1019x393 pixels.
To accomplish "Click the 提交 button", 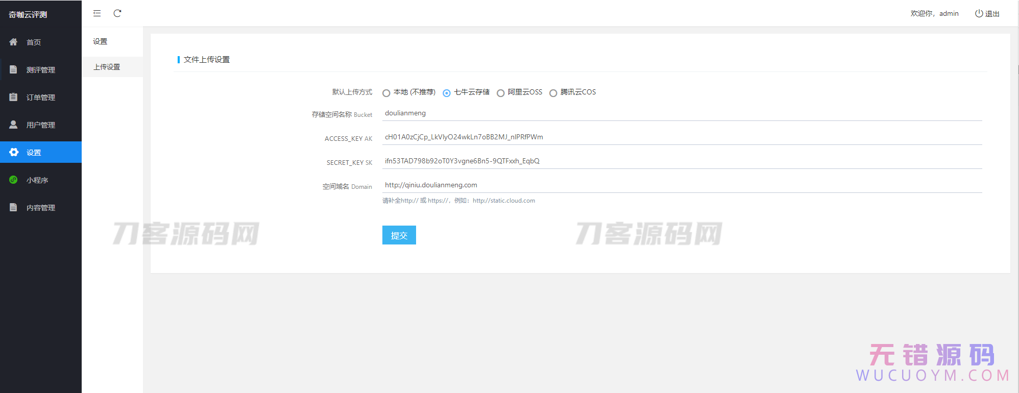I will [399, 235].
